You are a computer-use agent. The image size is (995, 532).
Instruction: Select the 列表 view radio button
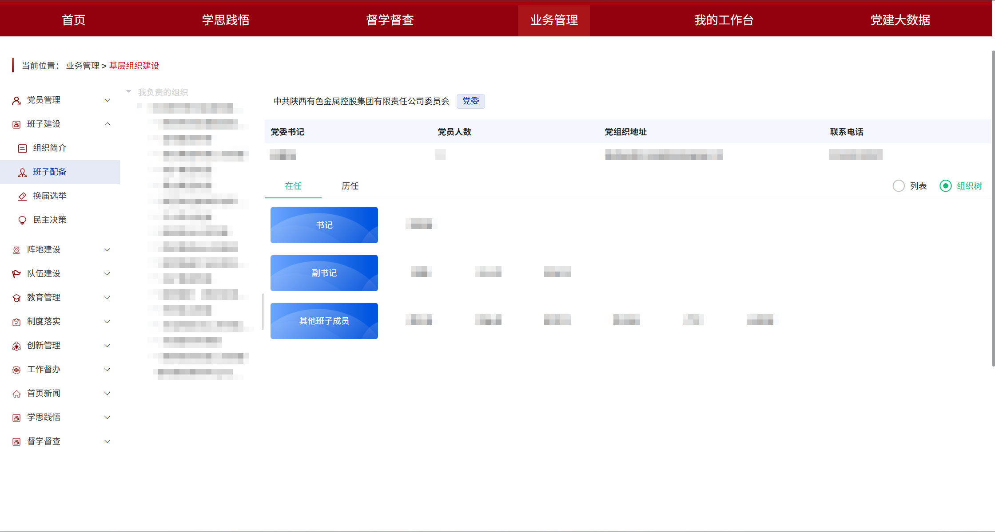[x=899, y=186]
